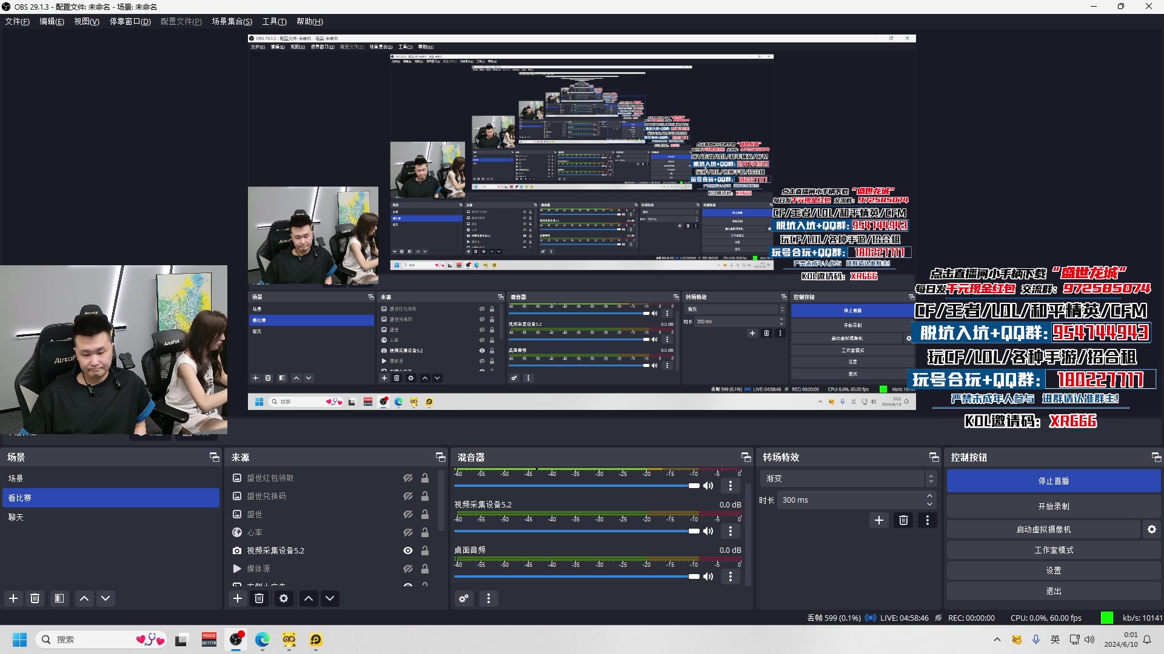The width and height of the screenshot is (1164, 654).
Task: Mute the 桌面音频 speaker icon
Action: coord(708,576)
